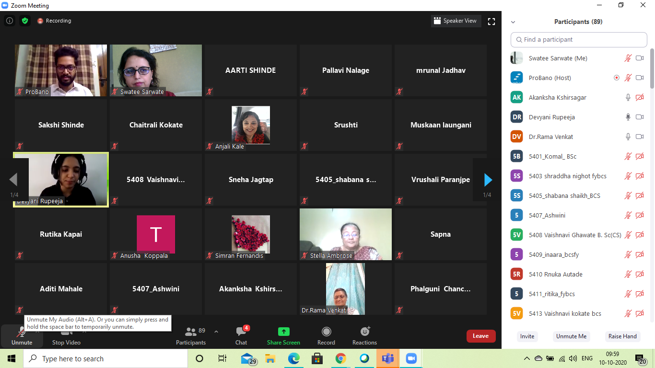This screenshot has width=655, height=368.
Task: Click the green encryption shield icon
Action: [25, 21]
